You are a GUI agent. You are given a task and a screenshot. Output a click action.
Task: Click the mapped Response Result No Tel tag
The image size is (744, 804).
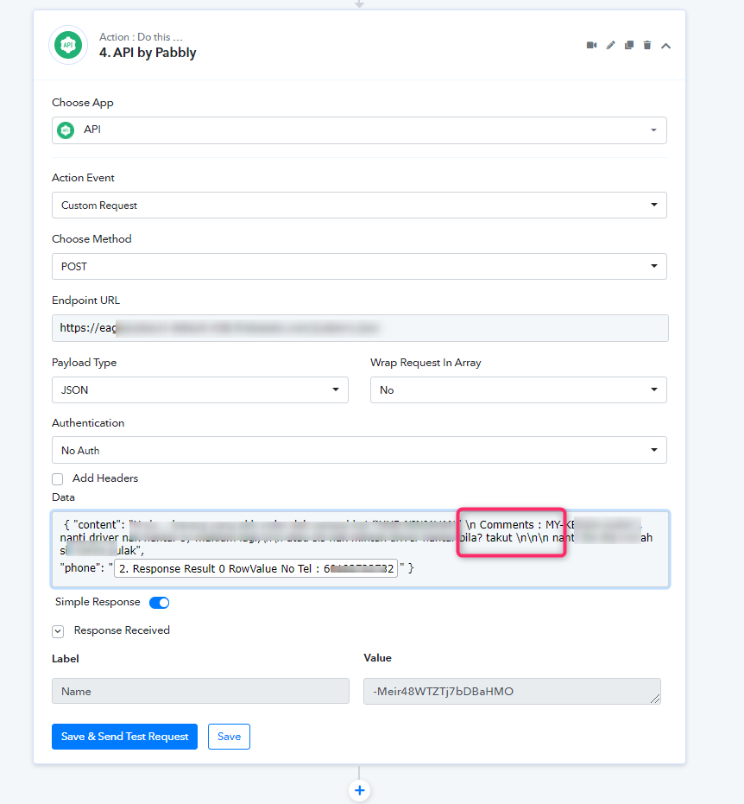click(255, 568)
